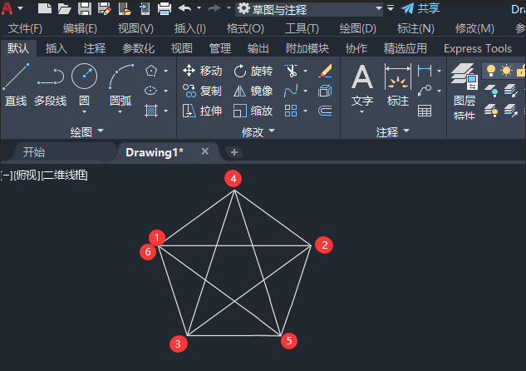Open the 文件(F) menu
Viewport: 526px width, 371px height.
click(x=25, y=28)
